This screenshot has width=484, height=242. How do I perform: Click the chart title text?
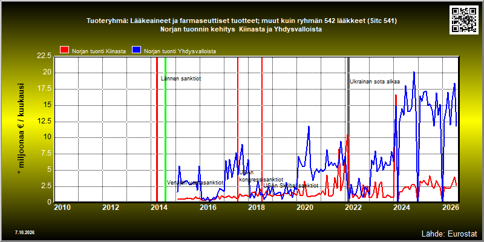pos(241,25)
